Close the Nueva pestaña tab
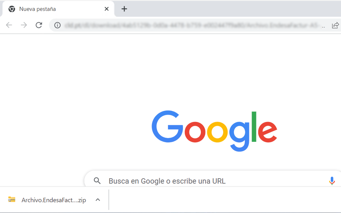 pos(106,9)
